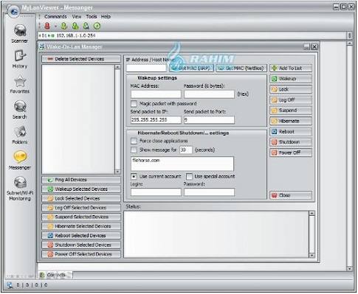Click Reboot Selected Devices button
The image size is (358, 294).
point(81,236)
